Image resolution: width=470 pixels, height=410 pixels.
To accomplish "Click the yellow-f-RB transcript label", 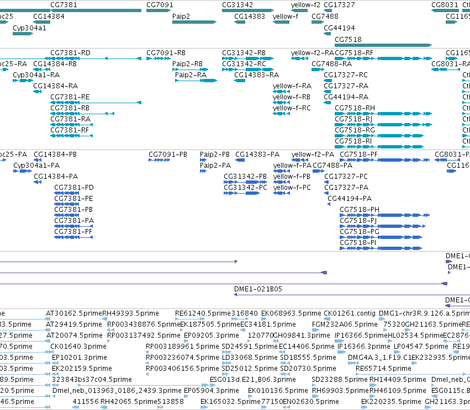I will tap(292, 97).
